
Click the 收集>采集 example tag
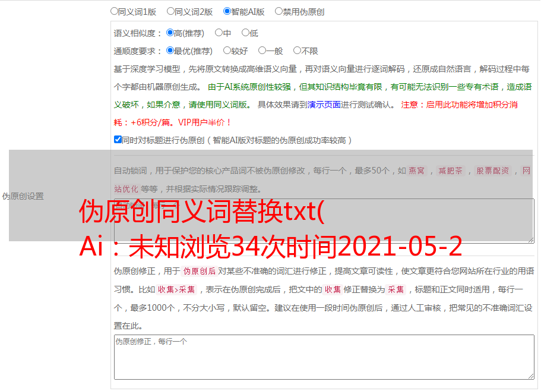[x=176, y=289]
